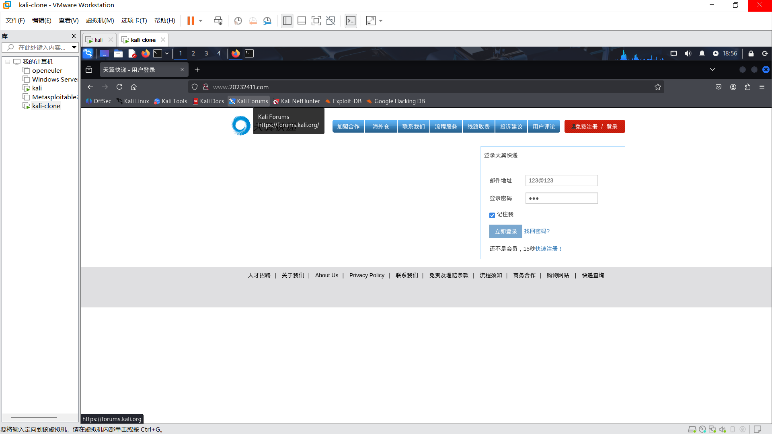Screen dimensions: 772x434
Task: Click the Firefox home icon
Action: [134, 87]
